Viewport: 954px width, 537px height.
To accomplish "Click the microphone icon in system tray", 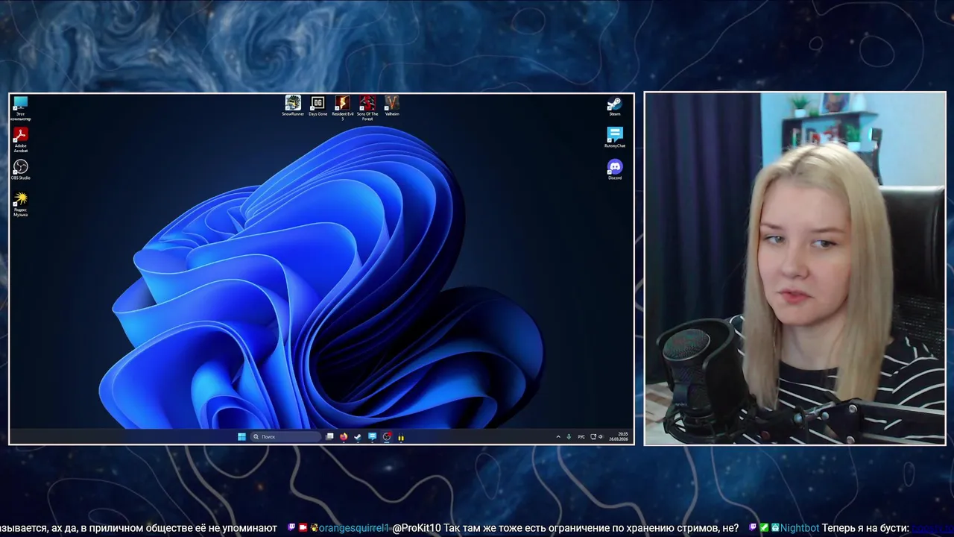I will 569,437.
